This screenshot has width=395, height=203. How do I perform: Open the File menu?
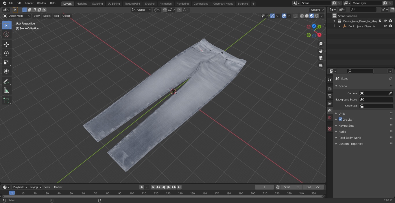(x=11, y=3)
